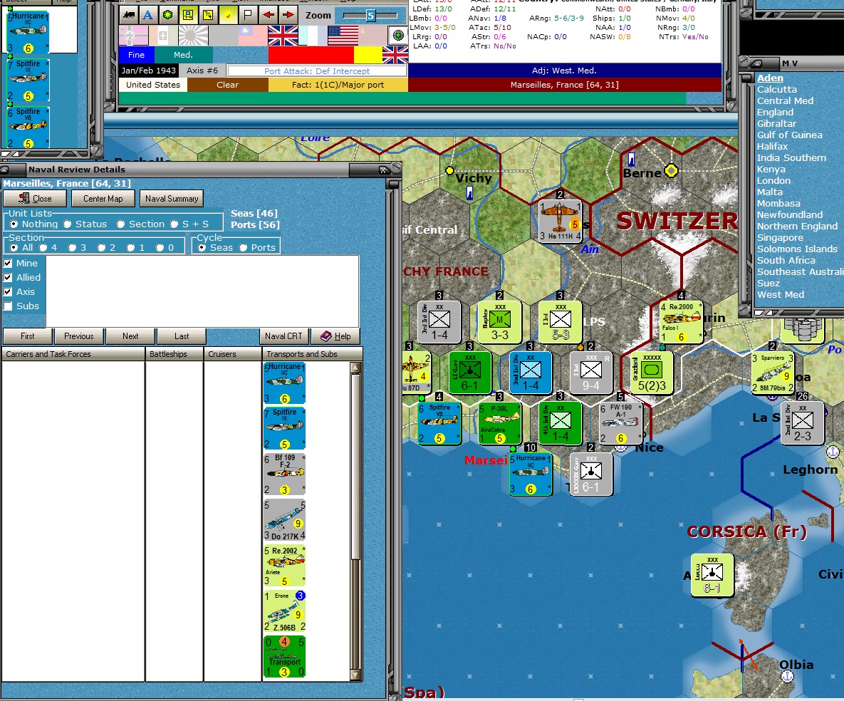Adjust the Zoom slider handle

[x=370, y=16]
